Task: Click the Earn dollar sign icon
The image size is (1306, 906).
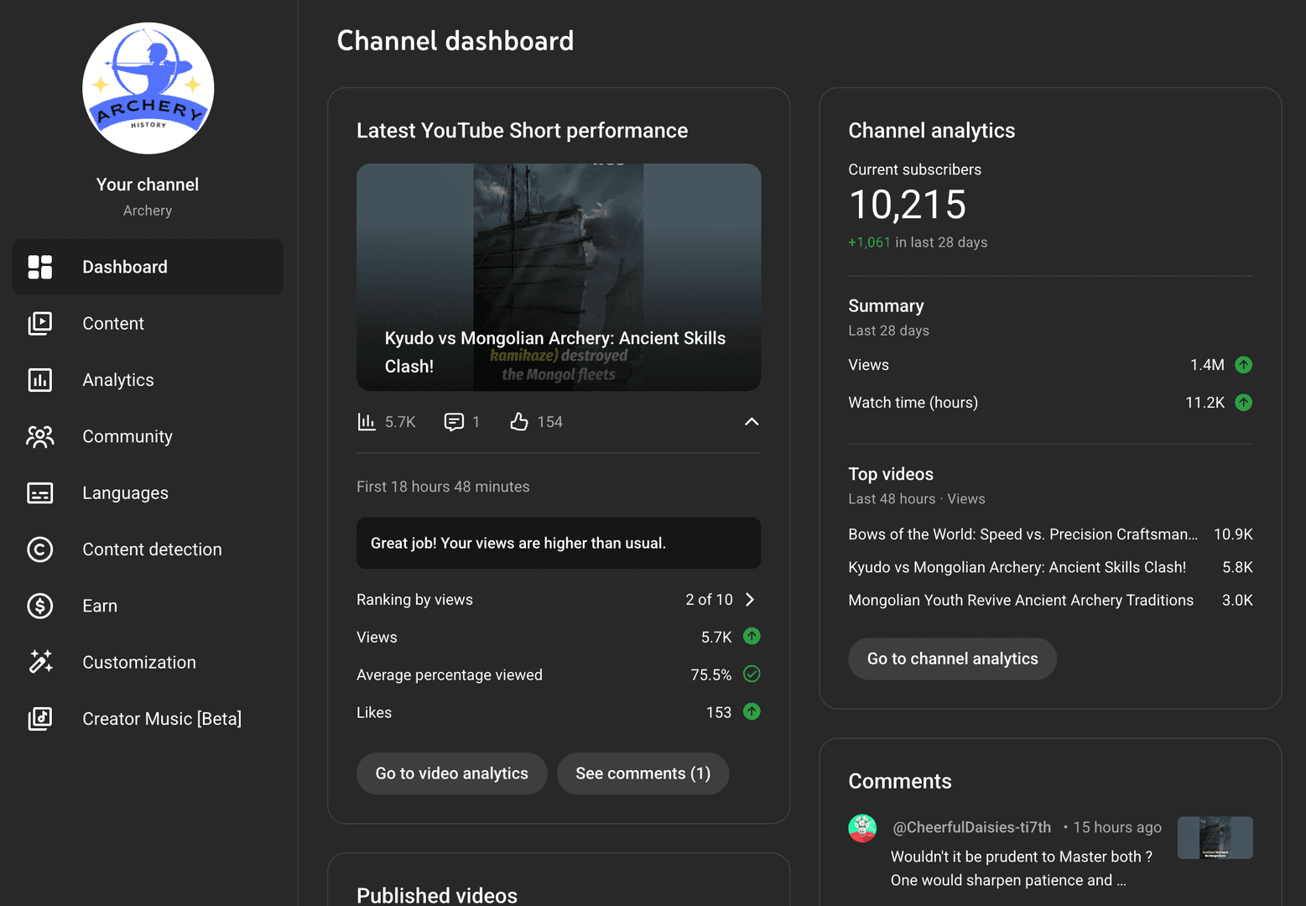Action: tap(40, 606)
